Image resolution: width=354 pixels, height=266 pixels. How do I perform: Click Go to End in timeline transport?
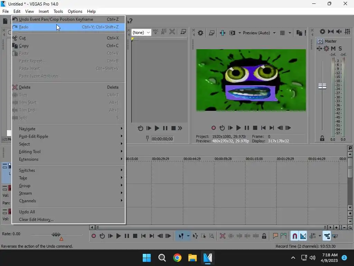coord(152,236)
